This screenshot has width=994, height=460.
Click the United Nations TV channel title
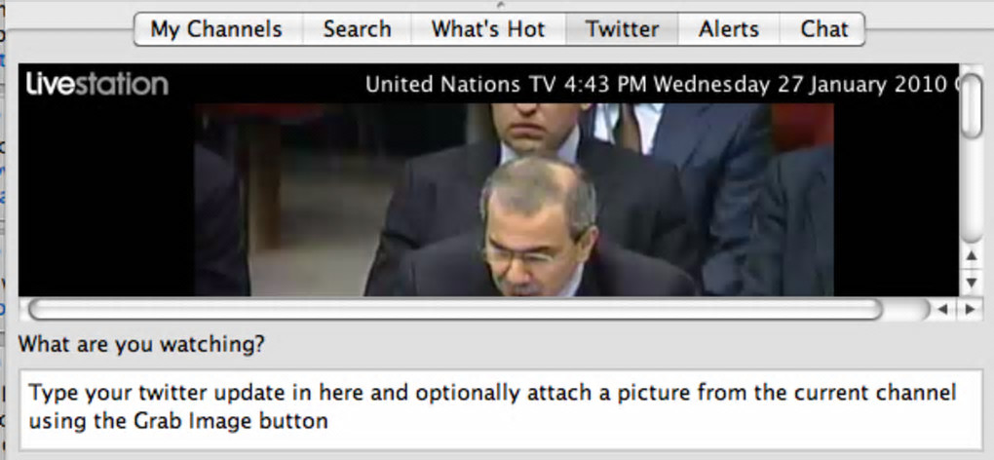click(461, 84)
